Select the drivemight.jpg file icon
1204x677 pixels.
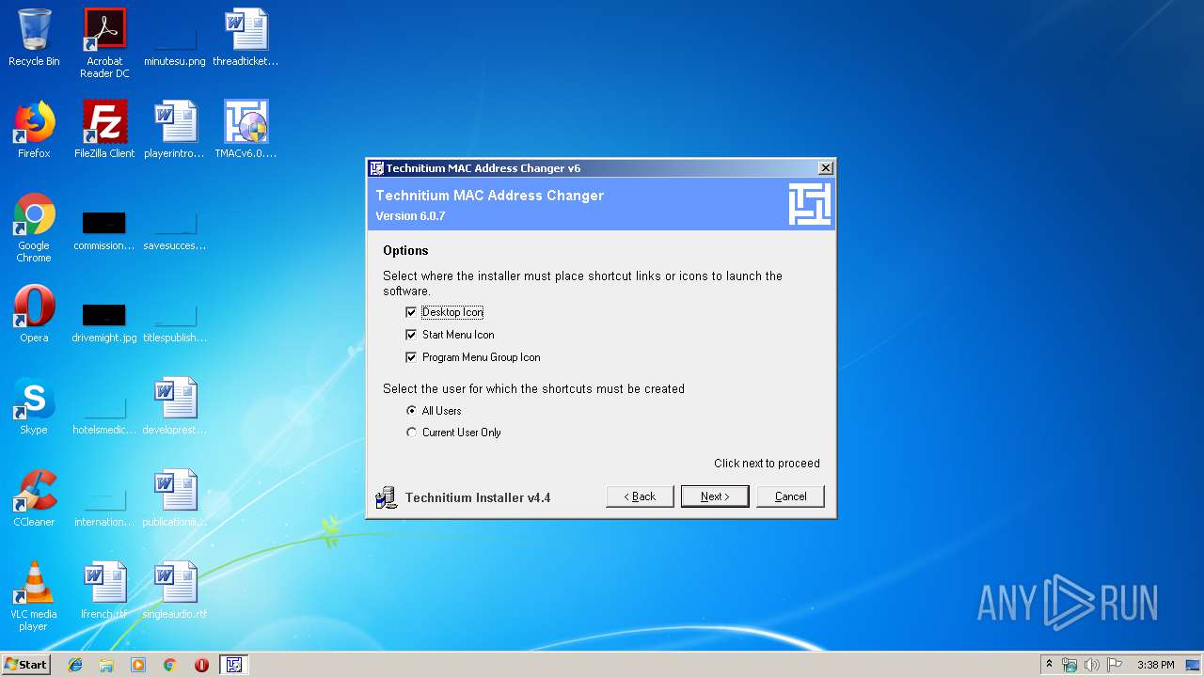[104, 321]
